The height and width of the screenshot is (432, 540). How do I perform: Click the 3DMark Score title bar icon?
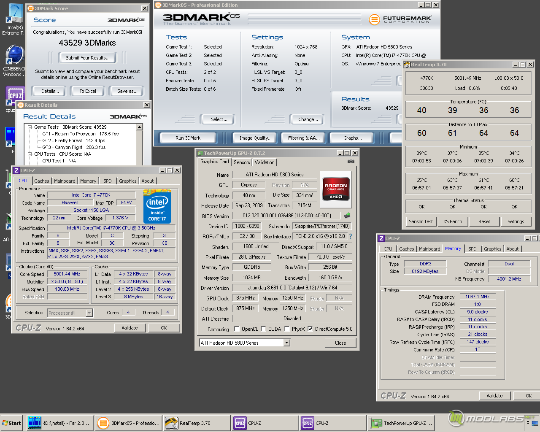30,8
